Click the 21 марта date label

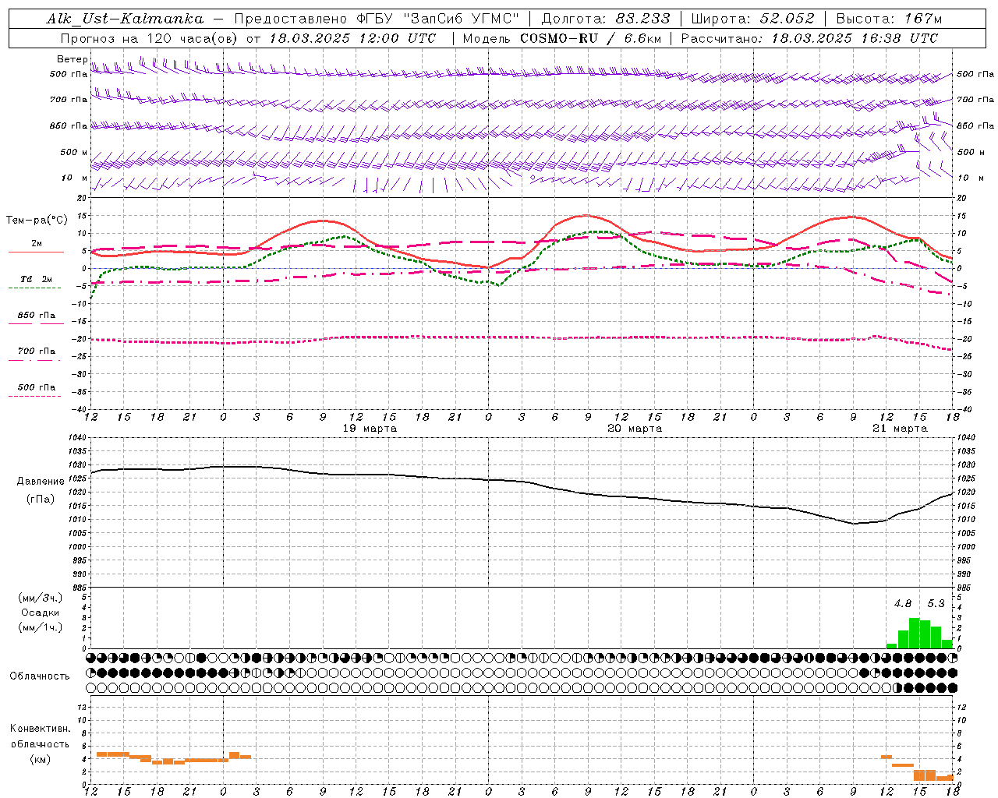pos(900,429)
